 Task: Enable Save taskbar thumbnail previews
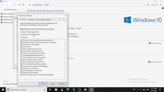(22, 55)
